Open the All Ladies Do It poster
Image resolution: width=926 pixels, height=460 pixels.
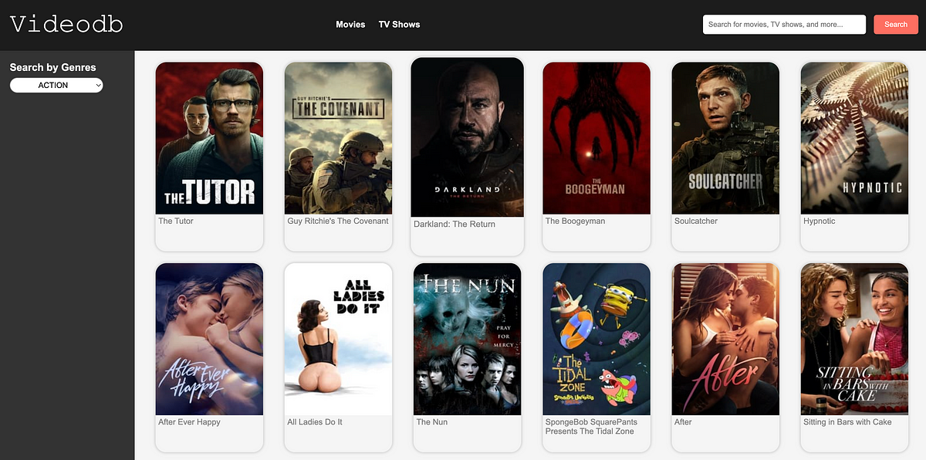click(338, 340)
